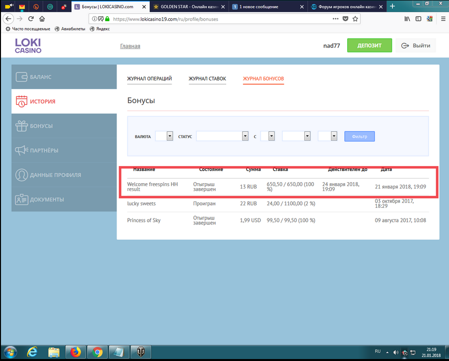Open Баланс in the sidebar
The height and width of the screenshot is (361, 449).
pos(64,77)
